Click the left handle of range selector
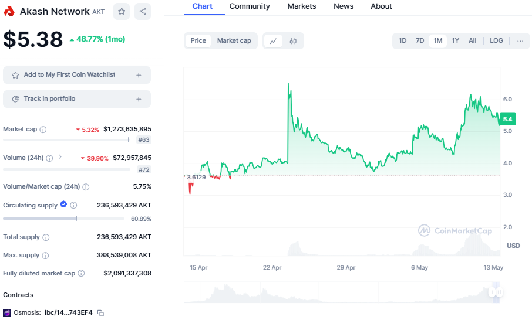This screenshot has width=532, height=320. tap(492, 292)
